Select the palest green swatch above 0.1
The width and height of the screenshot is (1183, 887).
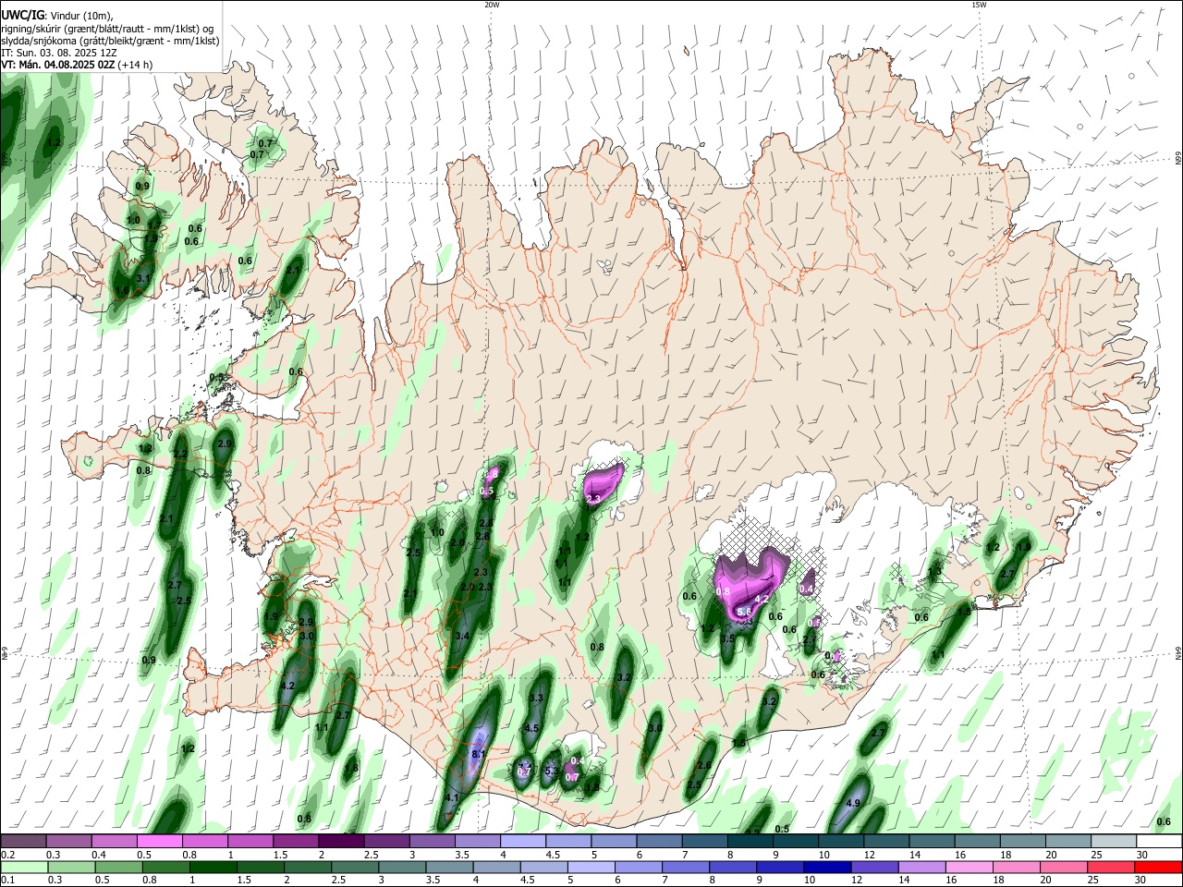coord(24,867)
